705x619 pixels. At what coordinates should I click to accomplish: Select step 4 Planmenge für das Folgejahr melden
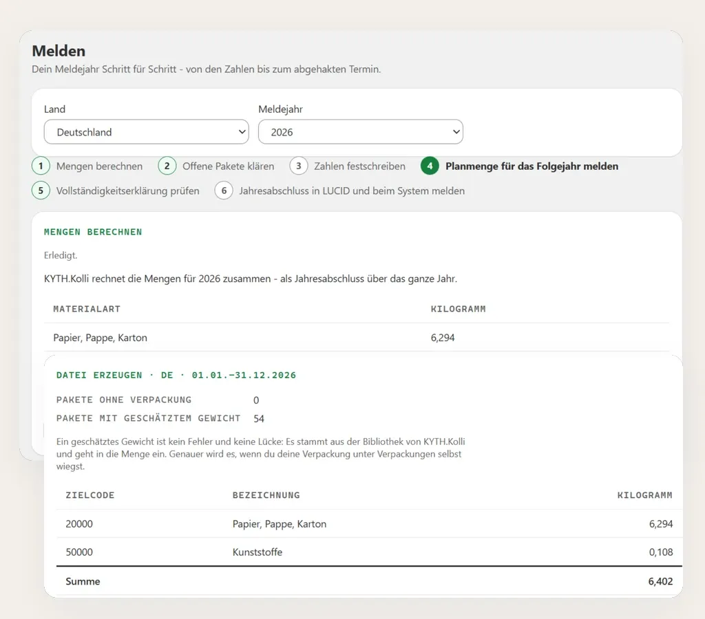point(520,166)
